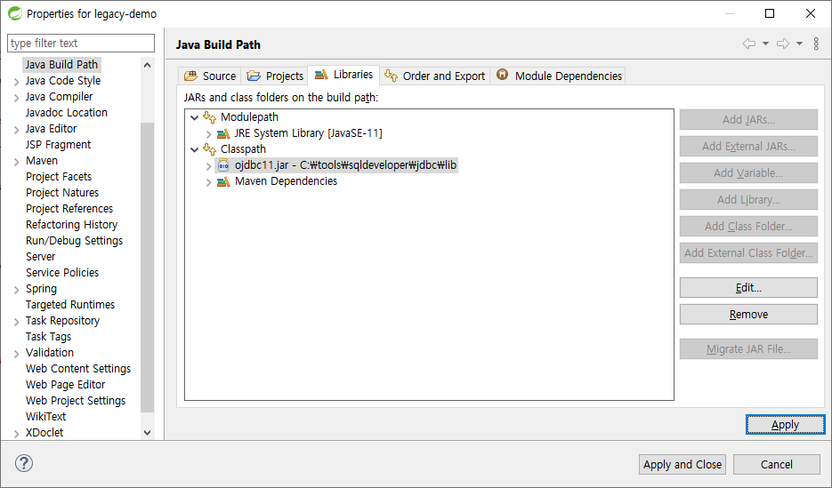Open Web Project Settings page
The width and height of the screenshot is (832, 488).
[76, 401]
